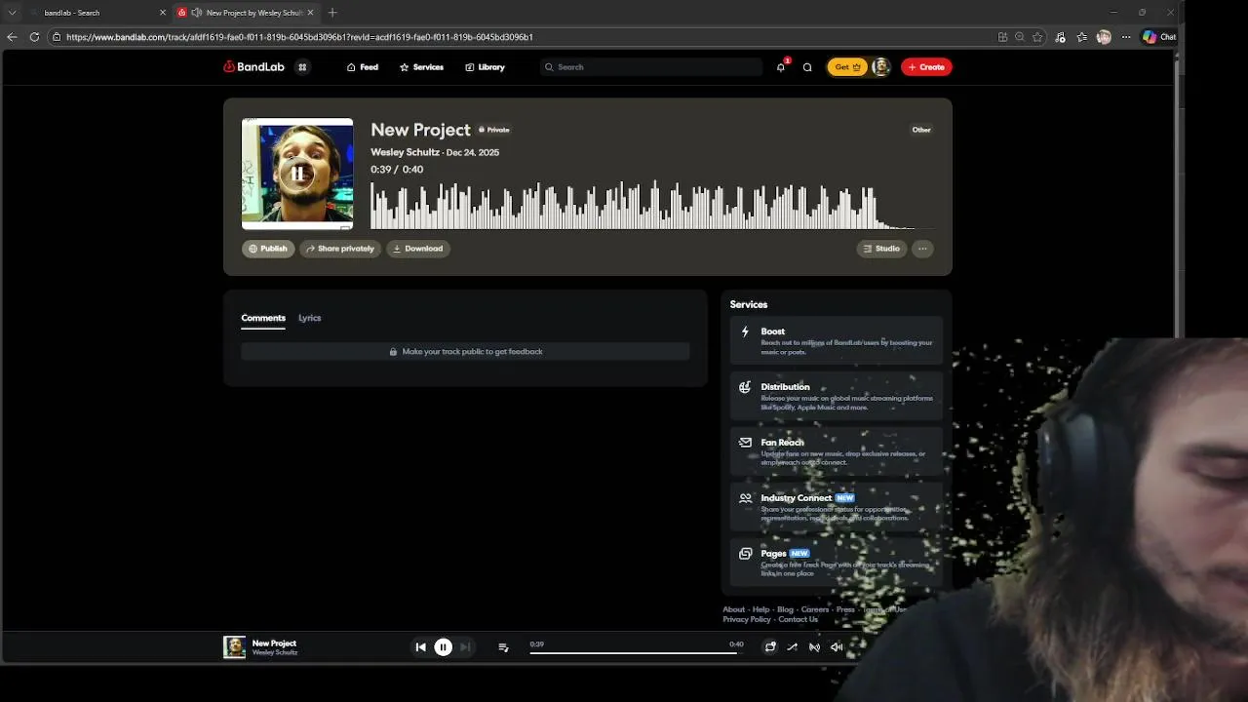Skip to next track in player bar
1248x702 pixels.
(x=465, y=646)
